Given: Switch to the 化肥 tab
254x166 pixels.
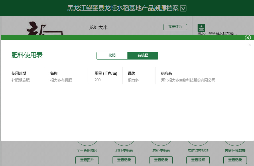Looking at the screenshot, I should click(112, 56).
